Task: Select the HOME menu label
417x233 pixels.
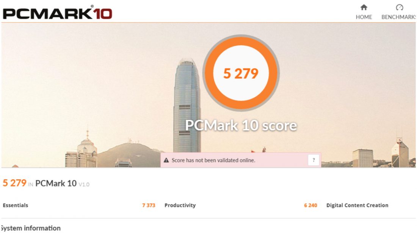Action: pos(364,17)
